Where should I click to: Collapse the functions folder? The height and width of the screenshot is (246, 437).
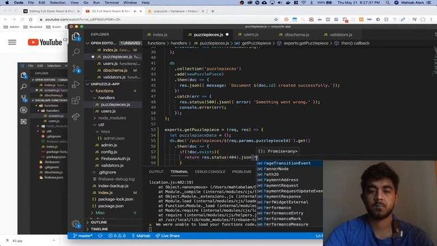point(91,91)
